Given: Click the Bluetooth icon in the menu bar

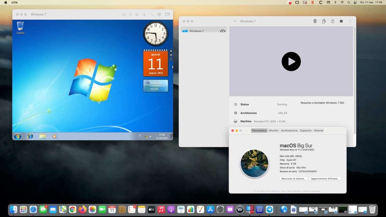Looking at the screenshot, I should 335,2.
